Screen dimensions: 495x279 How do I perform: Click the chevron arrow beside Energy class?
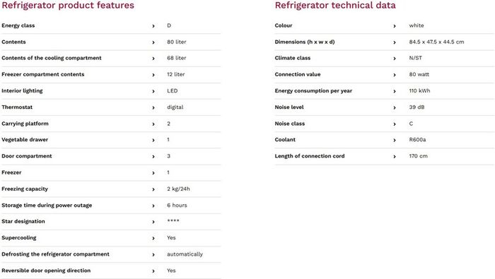click(x=153, y=26)
